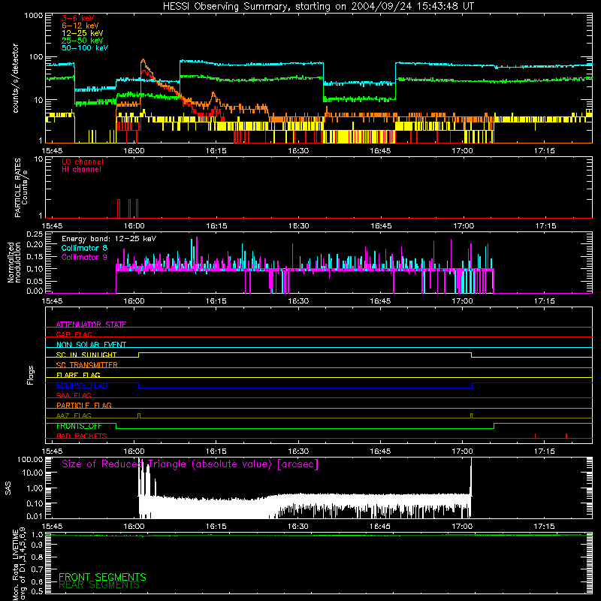Click the AAZ flag pulse after 17:00
The height and width of the screenshot is (601, 601).
[472, 416]
